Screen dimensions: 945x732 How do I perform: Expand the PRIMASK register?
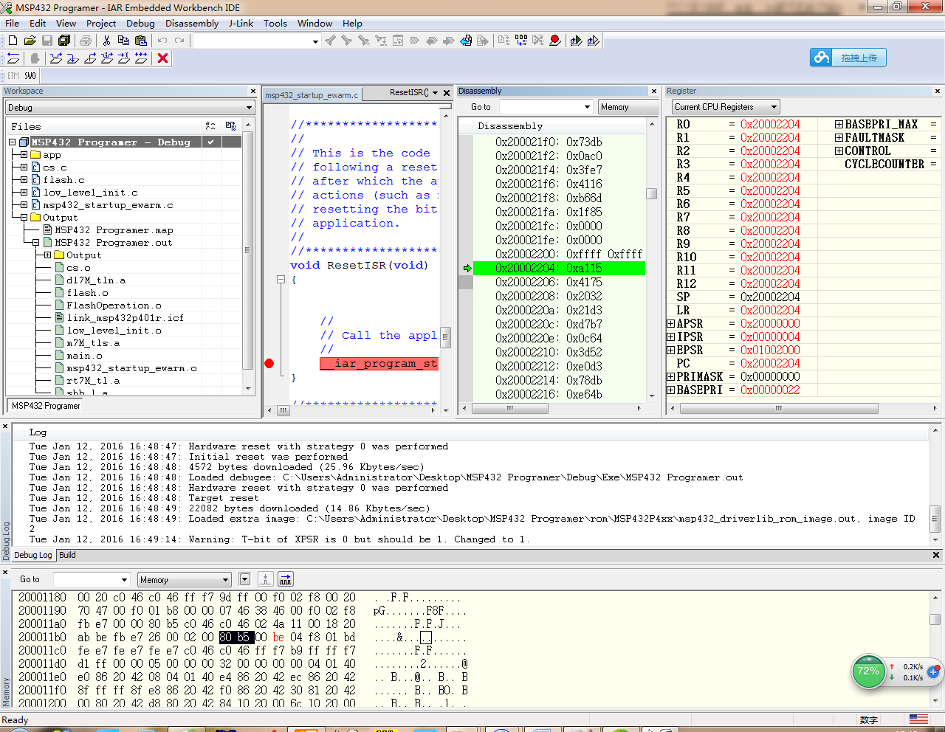[670, 377]
